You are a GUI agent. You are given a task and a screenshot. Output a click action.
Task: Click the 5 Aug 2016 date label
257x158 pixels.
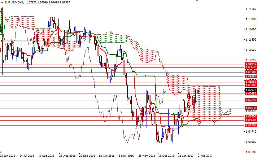(47, 156)
